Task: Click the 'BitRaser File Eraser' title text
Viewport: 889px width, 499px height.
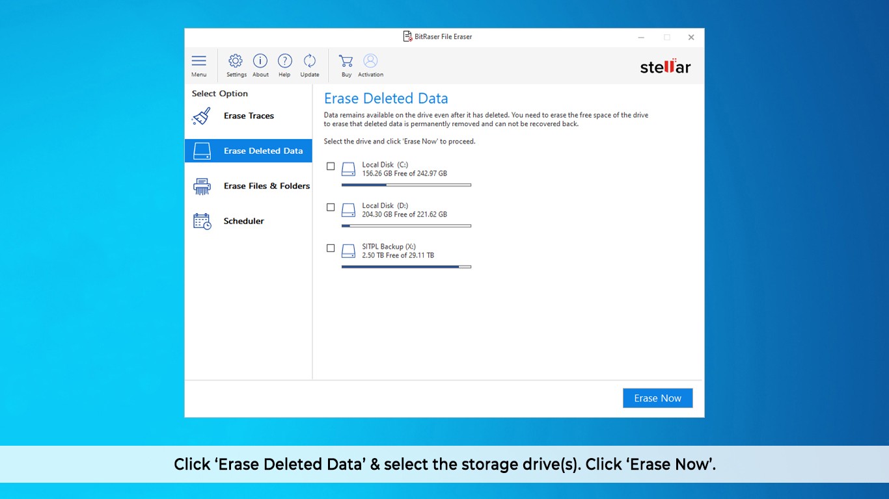Action: 443,37
